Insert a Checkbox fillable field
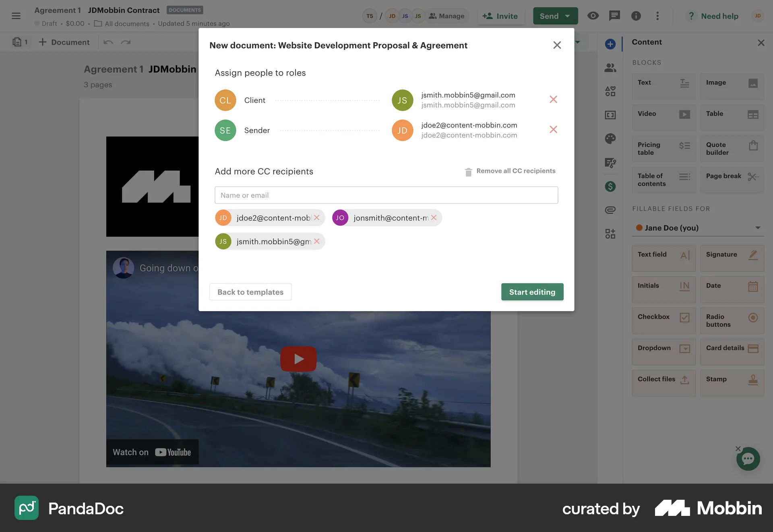The width and height of the screenshot is (773, 532). coord(663,321)
